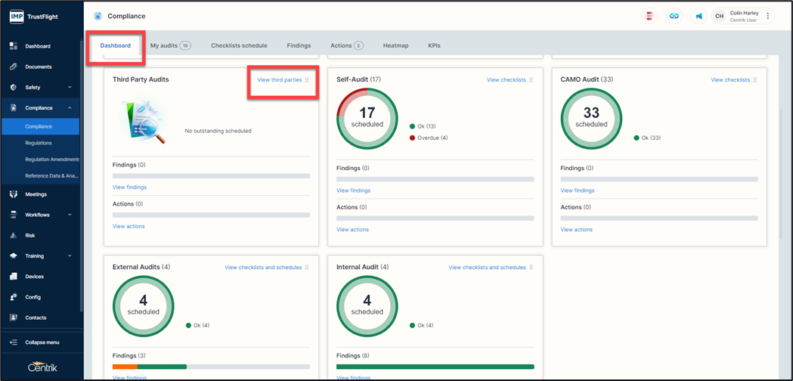
Task: Expand the Workflows menu chevron
Action: [x=70, y=215]
